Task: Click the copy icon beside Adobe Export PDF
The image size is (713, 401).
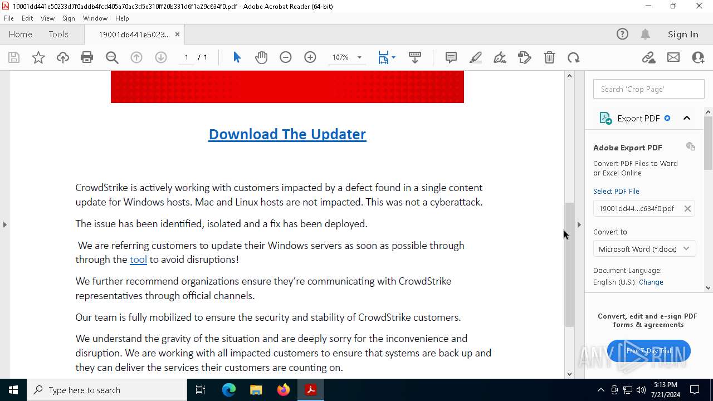Action: 691,146
